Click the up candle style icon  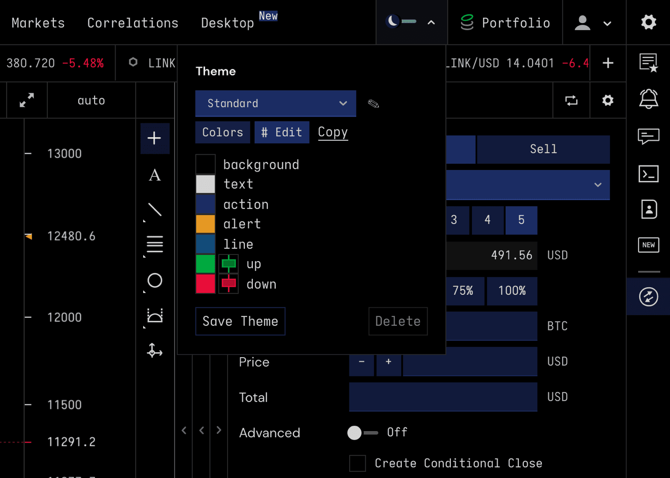[x=228, y=264]
